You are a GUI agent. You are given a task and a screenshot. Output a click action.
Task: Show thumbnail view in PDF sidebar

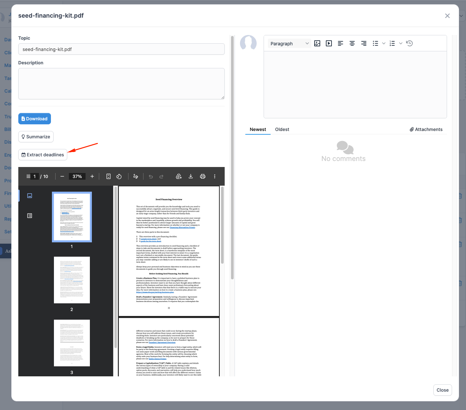[x=30, y=196]
